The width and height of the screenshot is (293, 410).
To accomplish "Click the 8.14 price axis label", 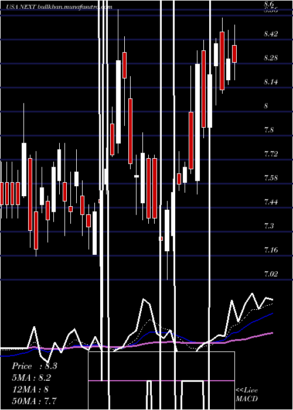I will coord(271,82).
